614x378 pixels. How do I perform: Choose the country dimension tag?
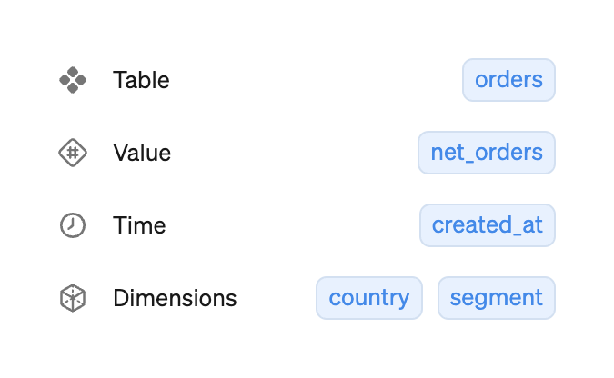[369, 298]
